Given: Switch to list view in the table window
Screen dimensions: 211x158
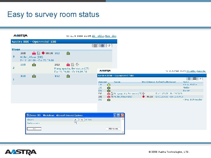Looking at the screenshot, I should 189,79.
